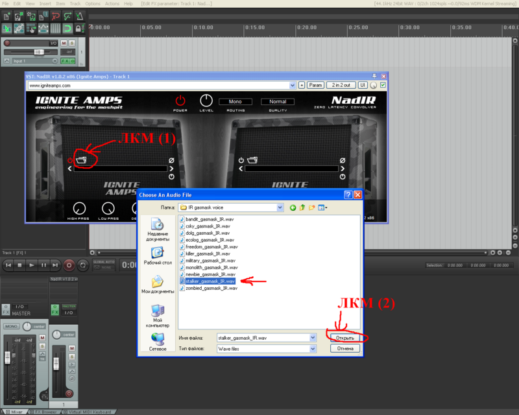This screenshot has width=519, height=415.
Task: Open the left cabinet IR file folder
Action: point(82,159)
